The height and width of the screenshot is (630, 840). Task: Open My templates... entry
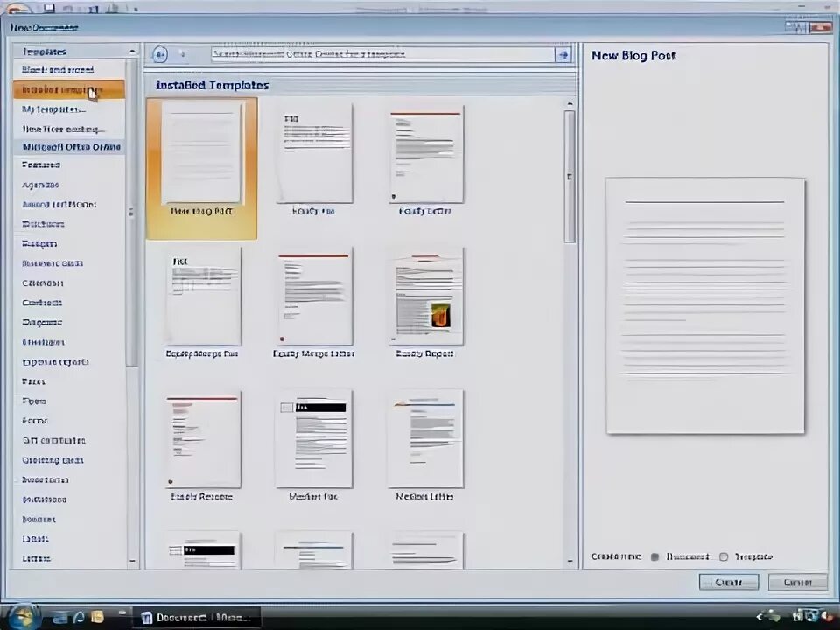click(69, 109)
